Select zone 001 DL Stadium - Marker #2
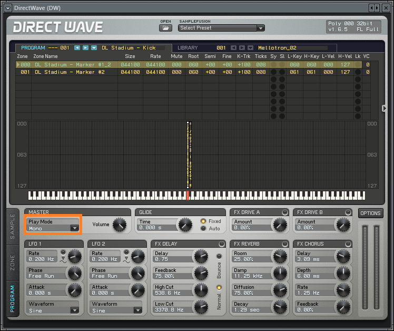This screenshot has width=394, height=331. [x=68, y=72]
